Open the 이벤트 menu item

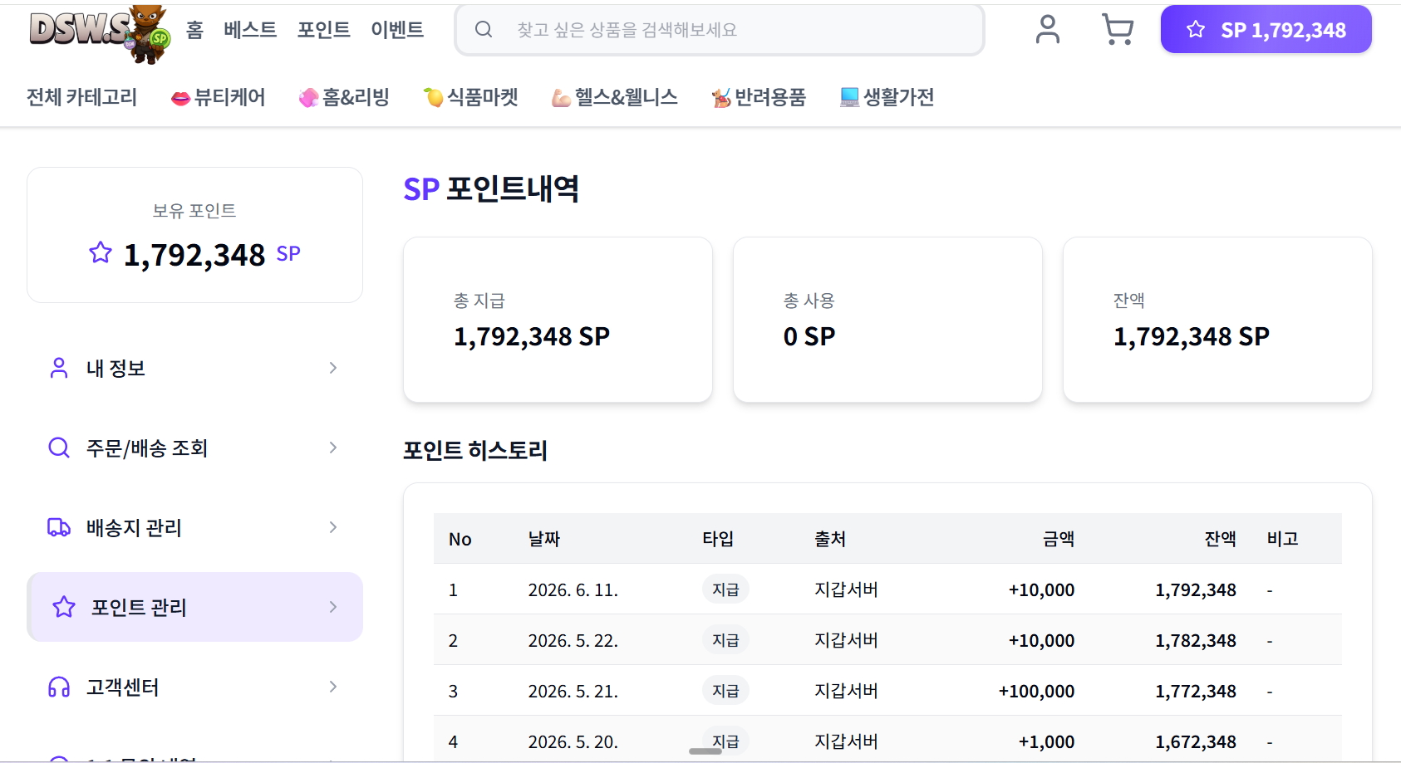397,30
